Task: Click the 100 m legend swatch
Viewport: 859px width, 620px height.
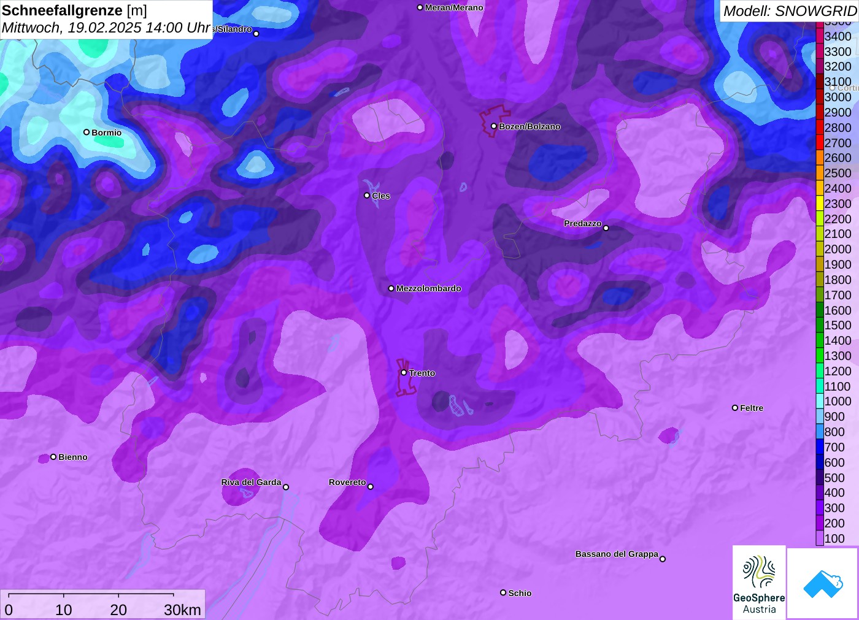Action: point(819,538)
